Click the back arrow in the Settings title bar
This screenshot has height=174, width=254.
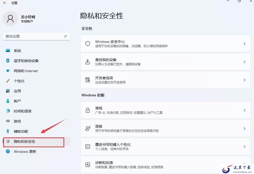click(5, 3)
